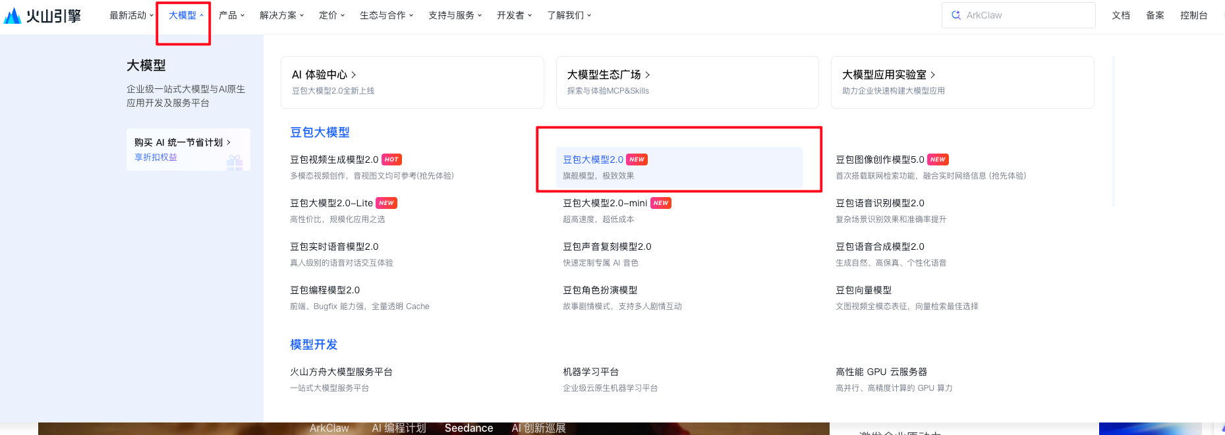Viewport: 1225px width, 435px height.
Task: Click the 享折扣权益 link
Action: (x=156, y=157)
